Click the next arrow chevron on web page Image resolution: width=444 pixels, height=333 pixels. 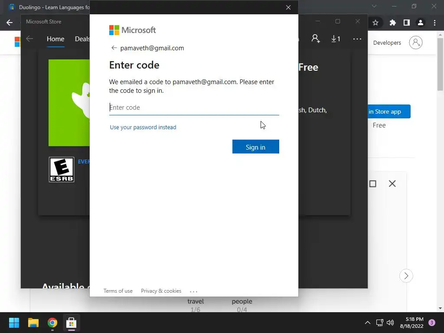pyautogui.click(x=406, y=275)
